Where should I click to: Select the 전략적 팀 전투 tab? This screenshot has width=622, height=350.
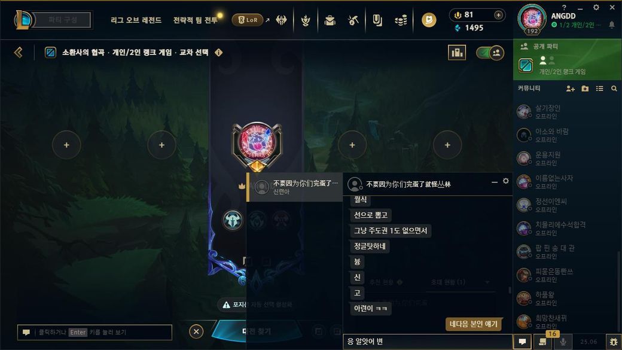pos(196,20)
